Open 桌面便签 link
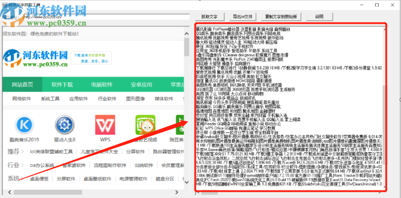This screenshot has height=198, width=401. pos(39,179)
